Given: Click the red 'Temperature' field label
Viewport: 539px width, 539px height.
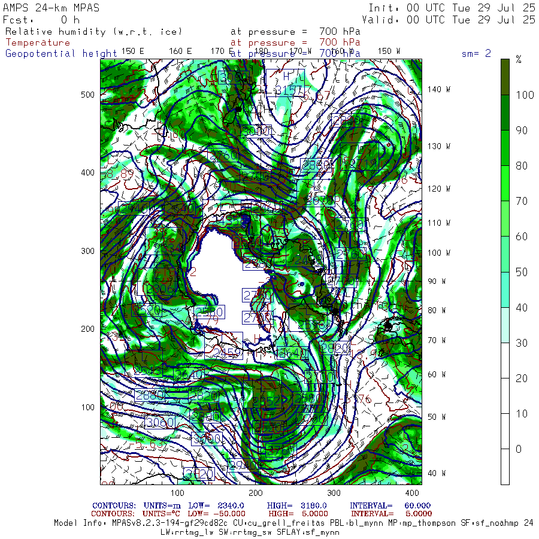Looking at the screenshot, I should 38,43.
